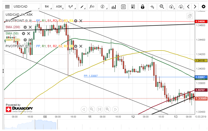Toggle the volume bars icon
The width and height of the screenshot is (208, 131).
coord(114,7)
